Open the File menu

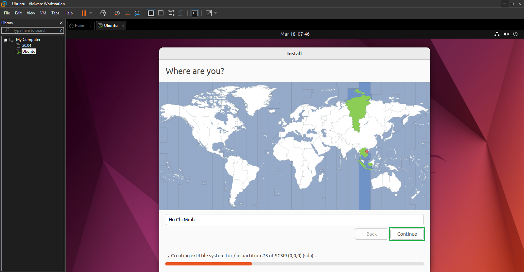[7, 13]
